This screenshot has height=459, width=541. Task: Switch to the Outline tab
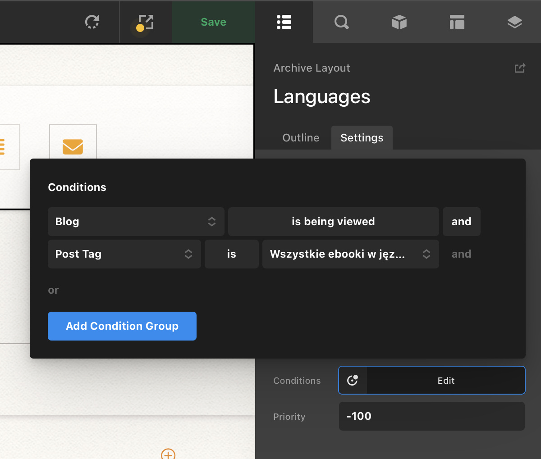tap(301, 138)
